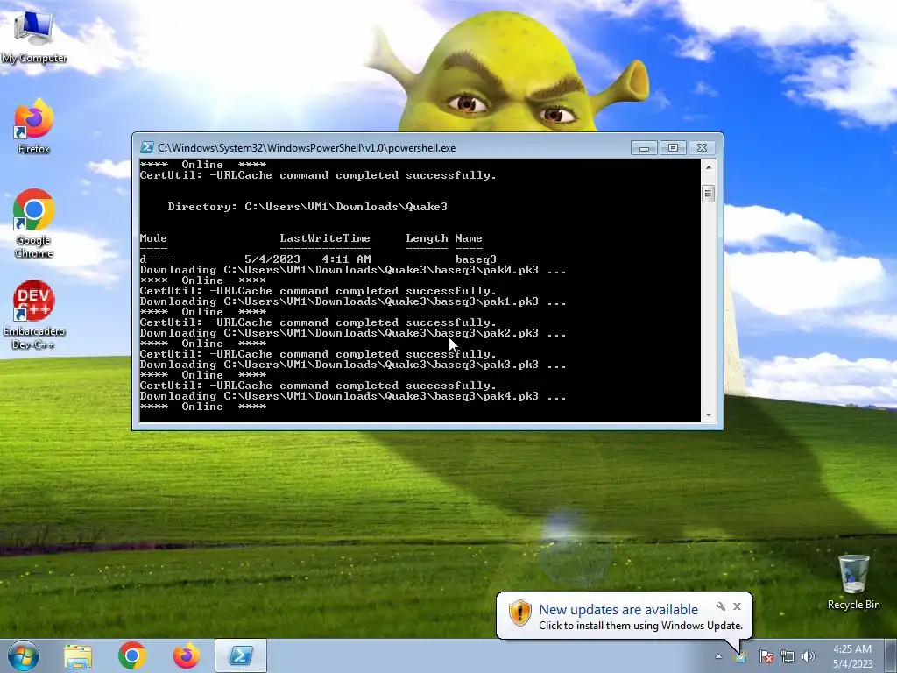Click the '5/4/2023 4:11 AM' timestamp
This screenshot has height=673, width=897.
(x=307, y=259)
